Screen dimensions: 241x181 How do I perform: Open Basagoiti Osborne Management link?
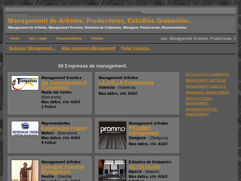pyautogui.click(x=63, y=169)
